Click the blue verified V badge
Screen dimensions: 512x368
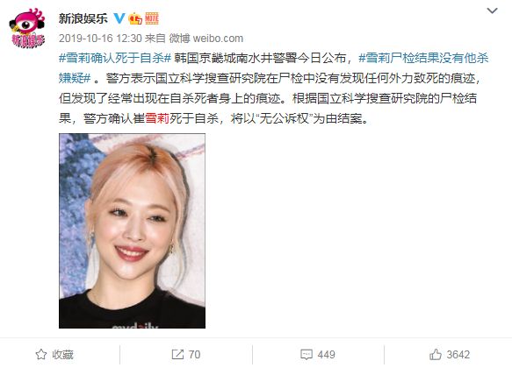coord(119,18)
